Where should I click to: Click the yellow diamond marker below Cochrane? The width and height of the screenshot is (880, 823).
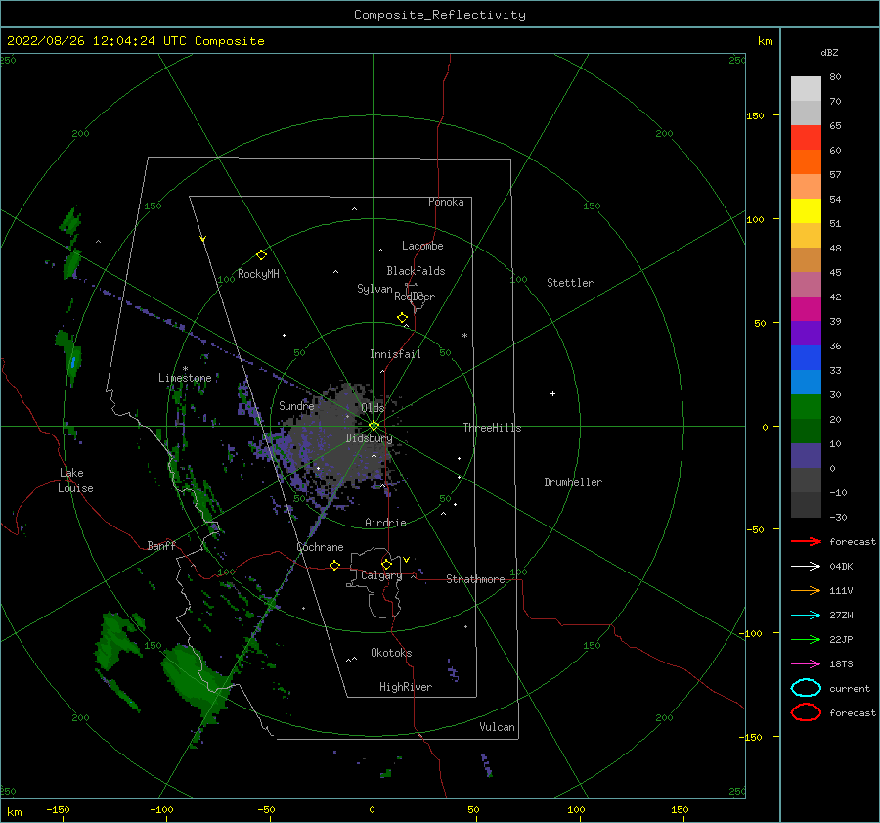tap(334, 565)
